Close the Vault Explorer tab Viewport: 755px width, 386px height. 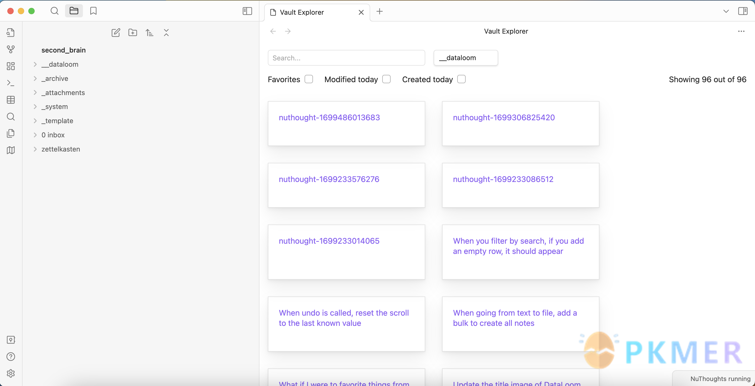361,12
